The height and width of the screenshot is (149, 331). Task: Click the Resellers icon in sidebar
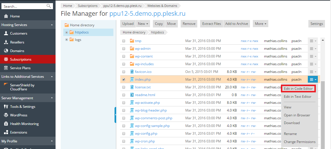[6, 42]
